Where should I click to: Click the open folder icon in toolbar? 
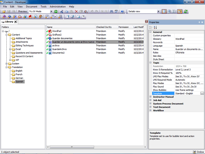(4, 12)
